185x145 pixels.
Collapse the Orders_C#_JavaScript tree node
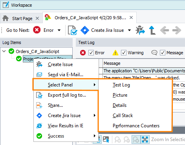point(4,51)
